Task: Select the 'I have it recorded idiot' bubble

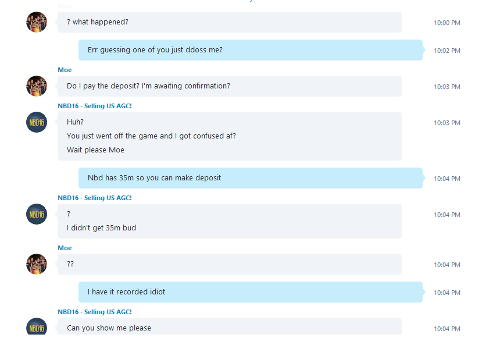Action: coord(251,291)
